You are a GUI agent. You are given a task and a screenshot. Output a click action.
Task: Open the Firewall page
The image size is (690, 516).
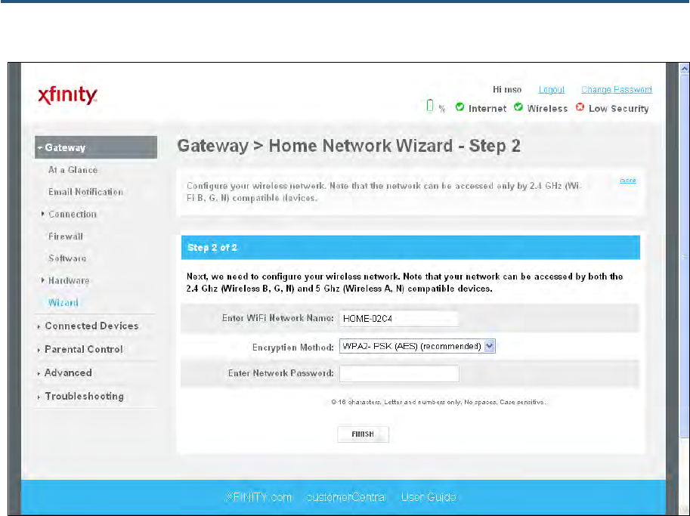coord(66,236)
